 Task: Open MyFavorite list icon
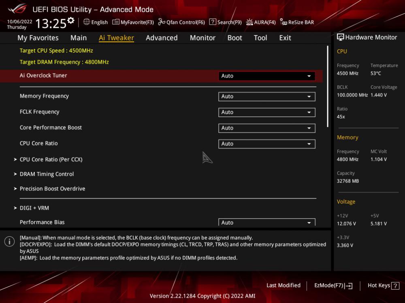[116, 22]
